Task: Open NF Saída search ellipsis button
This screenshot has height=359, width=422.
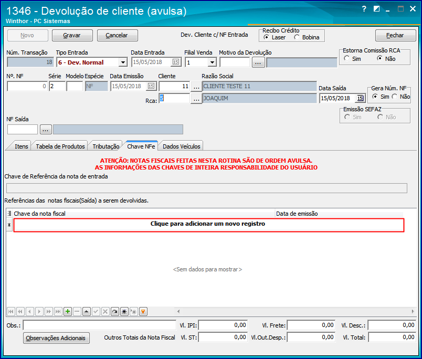Action: [46, 130]
